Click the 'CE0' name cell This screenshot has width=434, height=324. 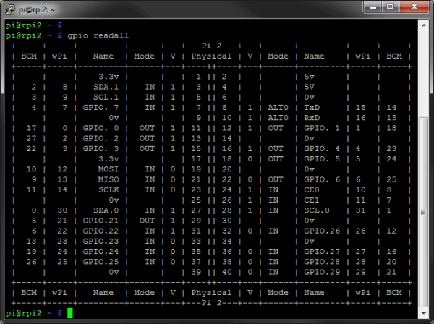(312, 189)
